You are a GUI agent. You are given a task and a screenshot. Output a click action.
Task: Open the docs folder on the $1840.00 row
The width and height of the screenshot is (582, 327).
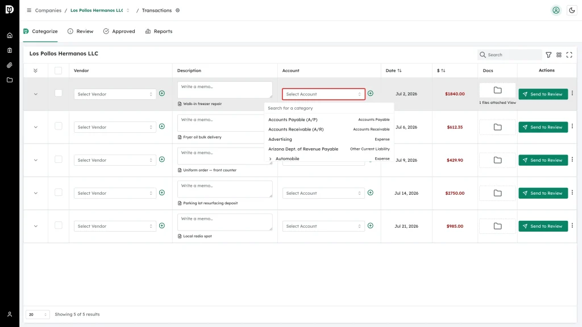[x=497, y=90]
